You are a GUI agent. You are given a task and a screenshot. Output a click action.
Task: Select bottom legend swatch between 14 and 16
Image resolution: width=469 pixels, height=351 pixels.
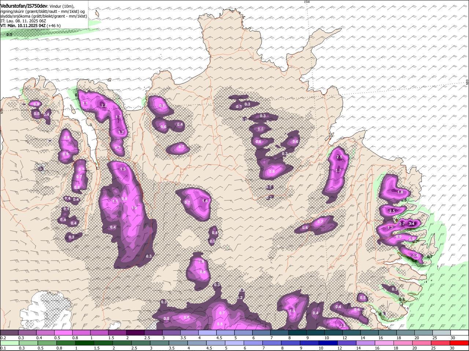[366, 343]
